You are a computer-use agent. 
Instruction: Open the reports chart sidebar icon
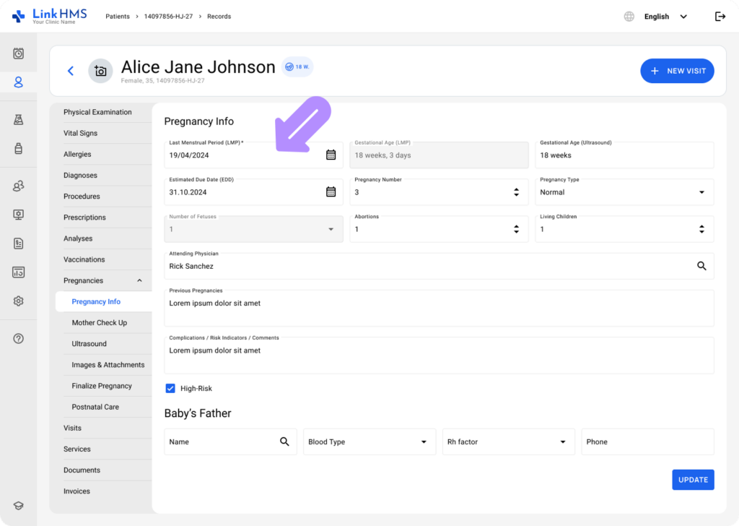pyautogui.click(x=18, y=272)
